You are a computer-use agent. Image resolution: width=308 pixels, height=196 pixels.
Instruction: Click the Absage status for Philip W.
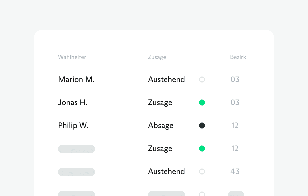click(161, 126)
